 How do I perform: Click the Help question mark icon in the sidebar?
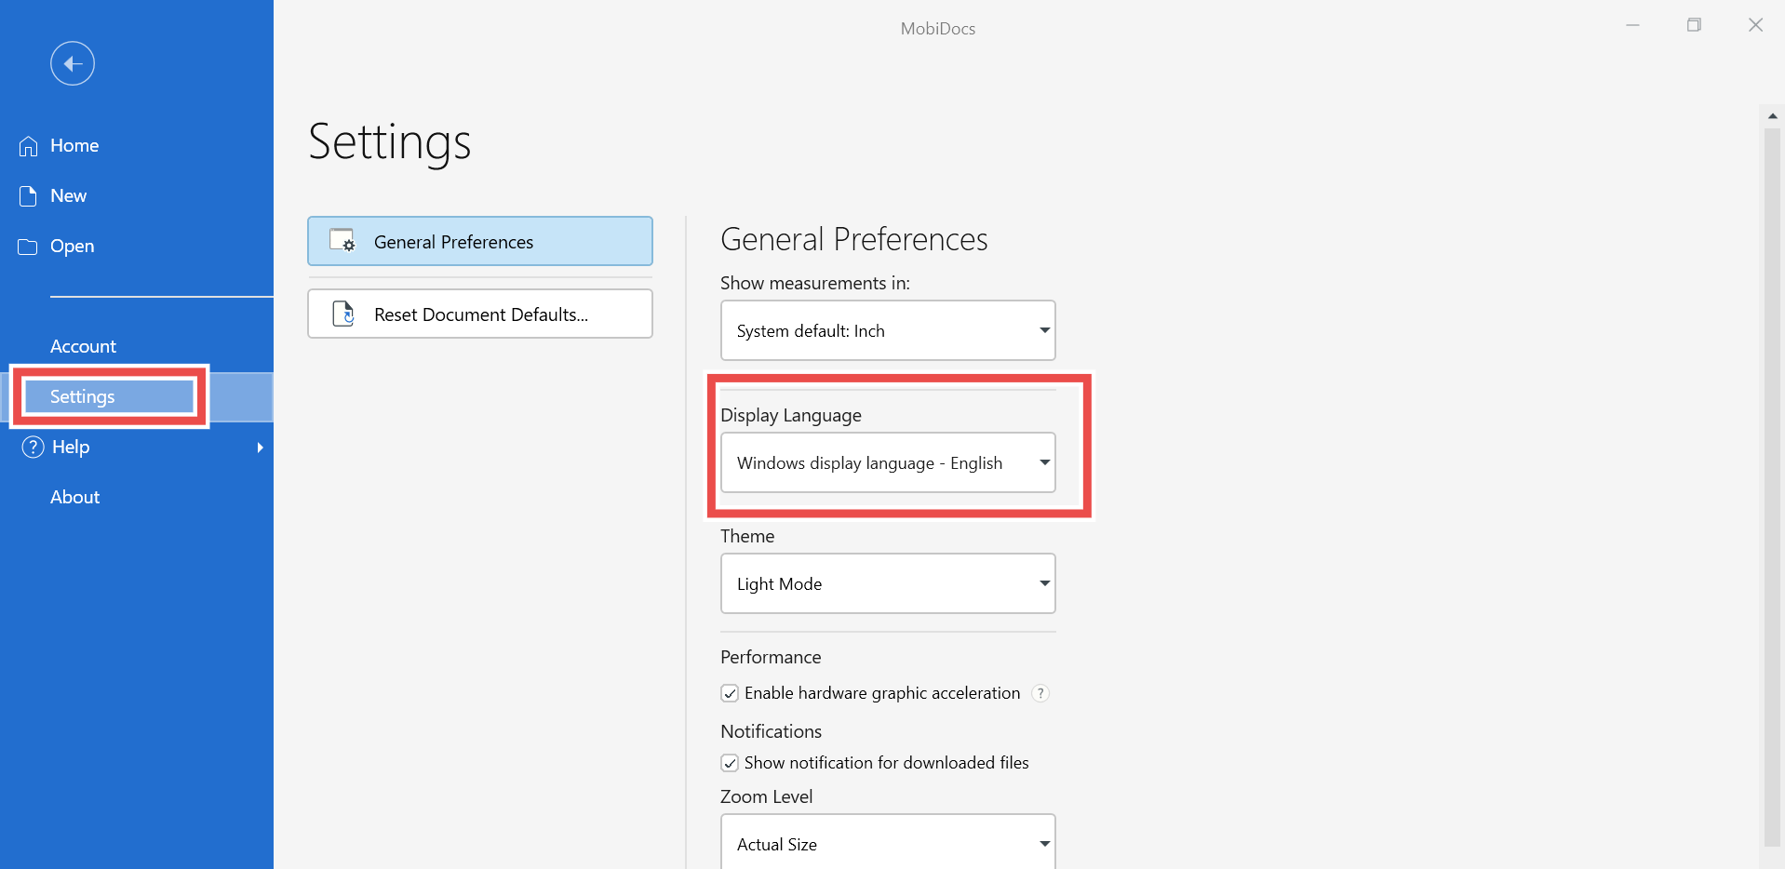coord(33,447)
